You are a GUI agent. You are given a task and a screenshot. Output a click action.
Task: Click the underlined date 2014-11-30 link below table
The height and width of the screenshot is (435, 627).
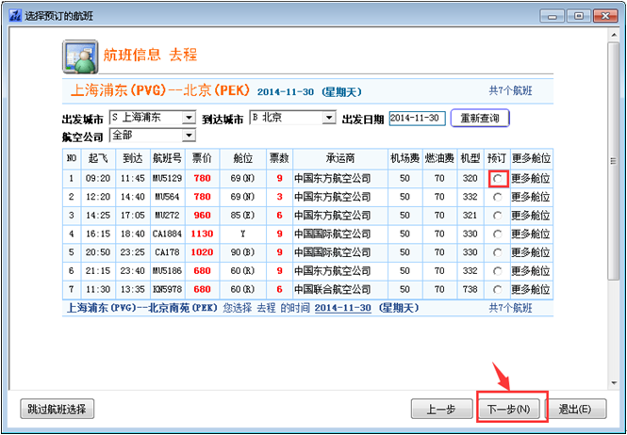(x=343, y=308)
